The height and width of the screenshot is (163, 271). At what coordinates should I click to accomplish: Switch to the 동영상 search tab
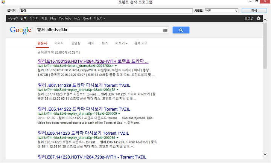[x=76, y=43]
